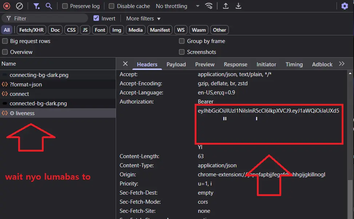Click the Sec-Fetch-Mode value cors
The width and height of the screenshot is (354, 219).
pyautogui.click(x=203, y=202)
